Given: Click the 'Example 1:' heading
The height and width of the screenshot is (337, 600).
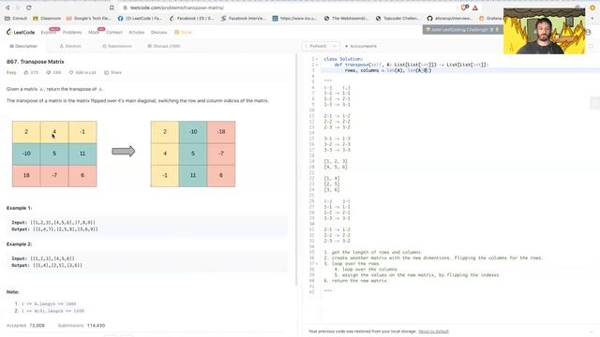Looking at the screenshot, I should click(x=19, y=208).
